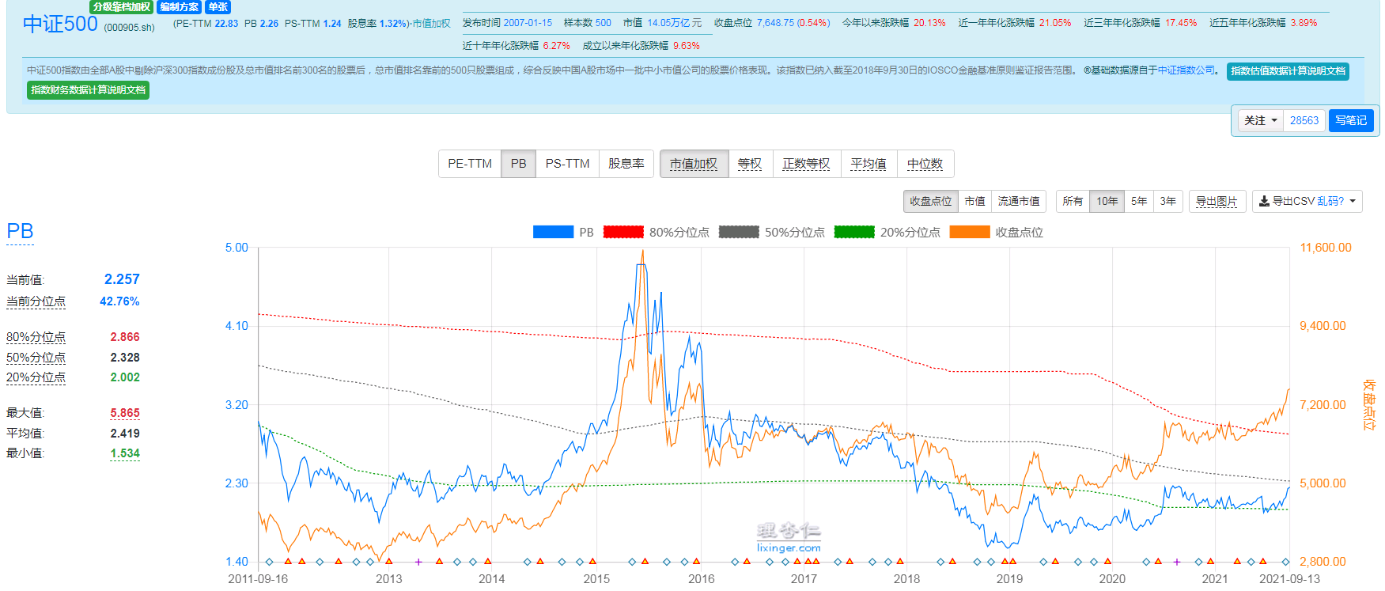Open 指数财务数据计算说明文档 document
The height and width of the screenshot is (591, 1385).
click(x=88, y=90)
